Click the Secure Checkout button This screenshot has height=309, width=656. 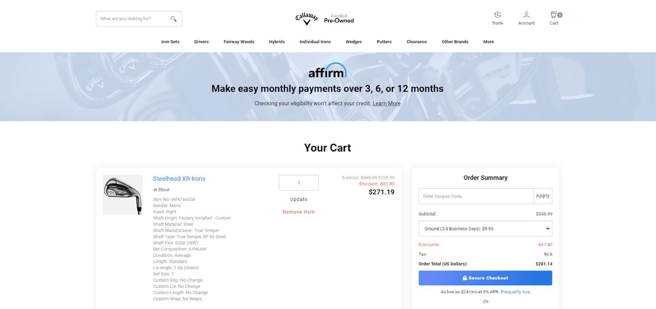485,278
